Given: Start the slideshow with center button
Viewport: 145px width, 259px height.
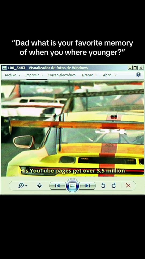Looking at the screenshot, I should coord(72,186).
